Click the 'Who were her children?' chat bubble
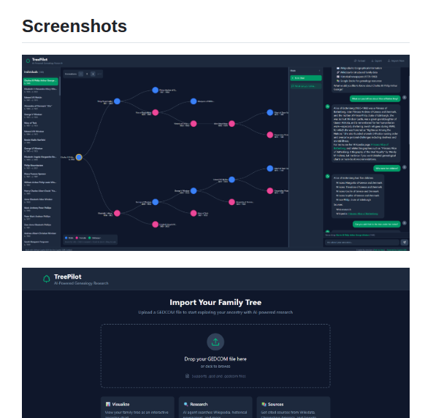This screenshot has height=418, width=425. [387, 168]
